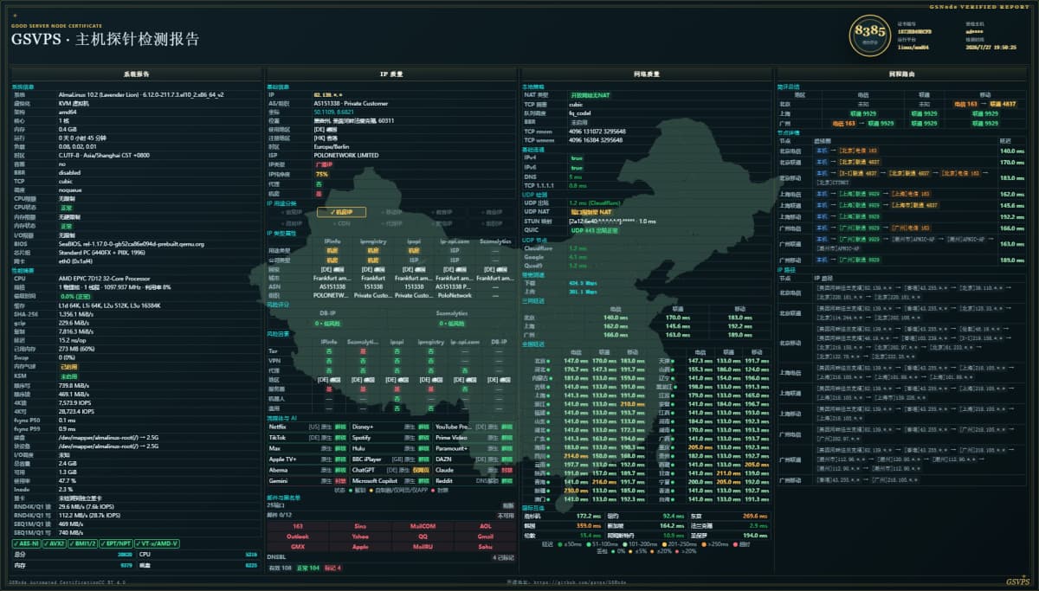
Task: Click the POLONETWORK LIMITED ISP value
Action: pos(345,155)
